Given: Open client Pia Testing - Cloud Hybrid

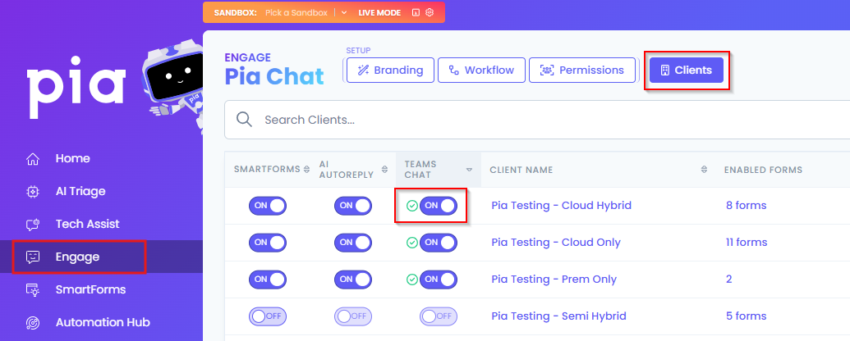Looking at the screenshot, I should click(x=561, y=206).
